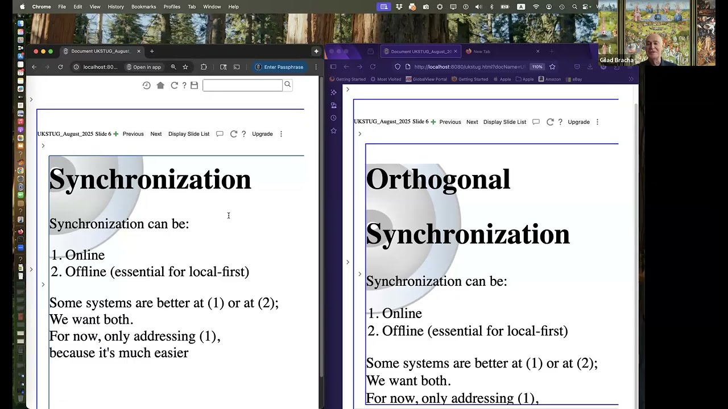Go to Next slide in Firefox window
The height and width of the screenshot is (409, 728).
point(472,122)
